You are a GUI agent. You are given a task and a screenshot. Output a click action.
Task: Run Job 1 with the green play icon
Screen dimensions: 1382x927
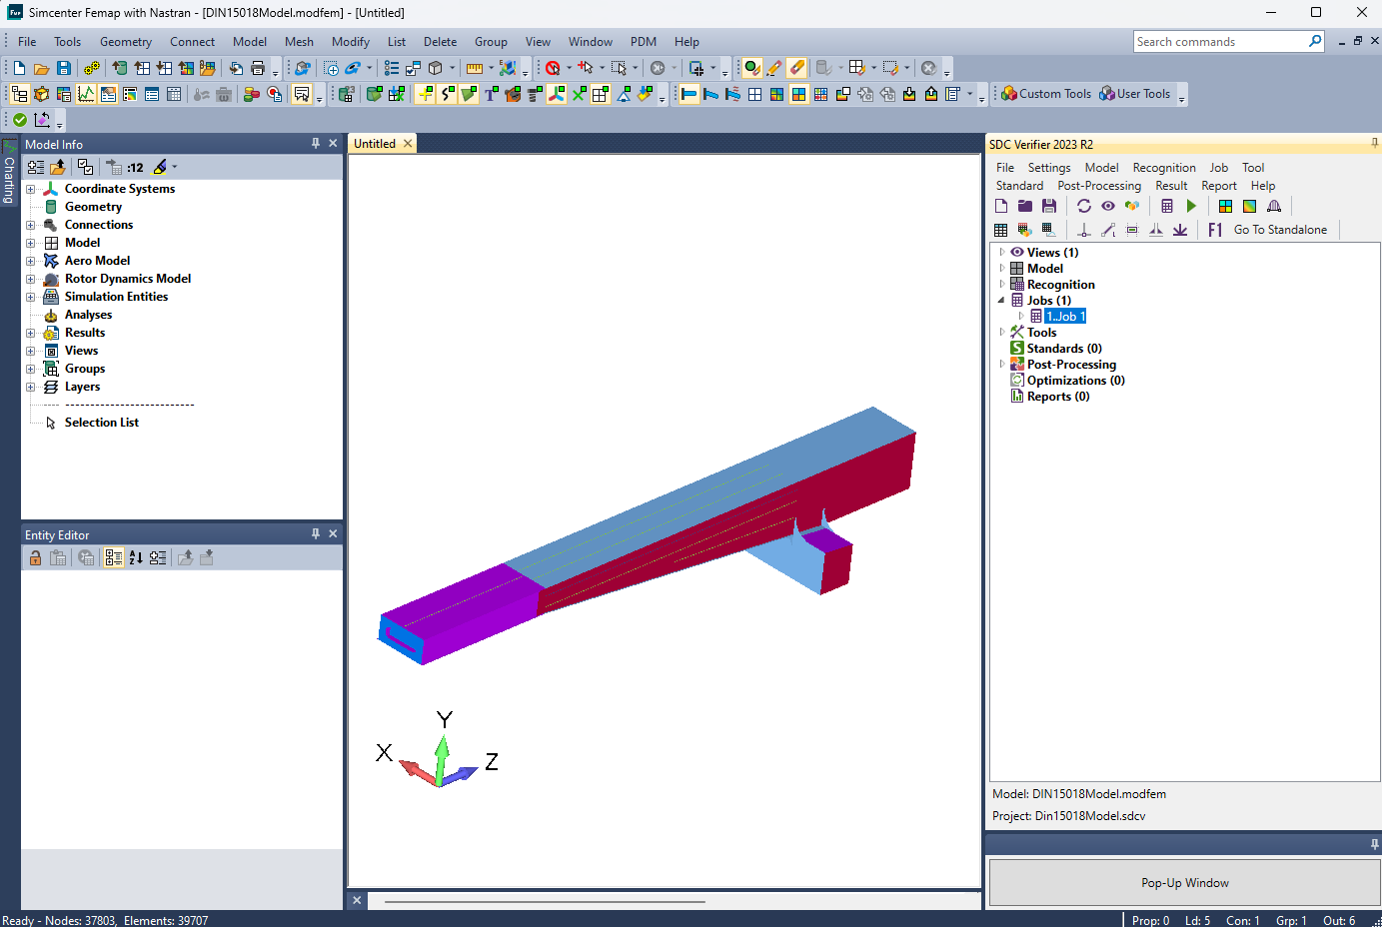tap(1191, 206)
